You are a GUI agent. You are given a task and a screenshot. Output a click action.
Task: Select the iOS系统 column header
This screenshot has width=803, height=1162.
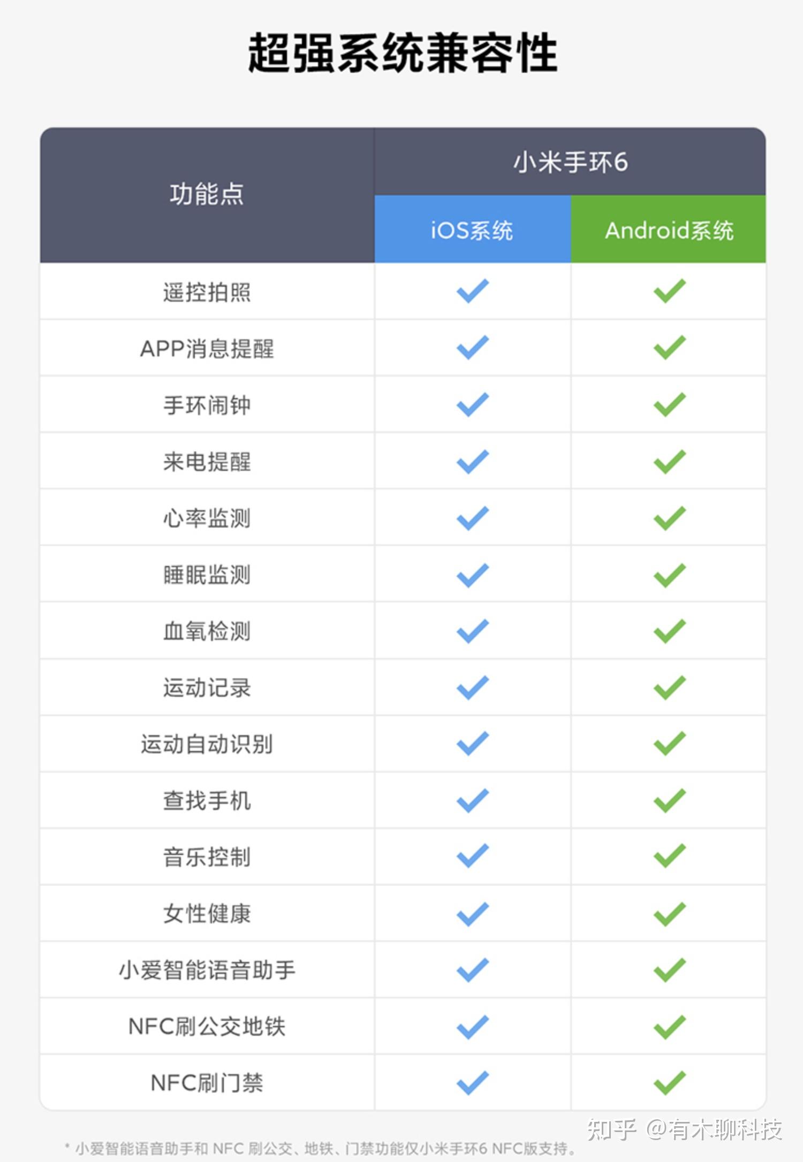pyautogui.click(x=473, y=229)
